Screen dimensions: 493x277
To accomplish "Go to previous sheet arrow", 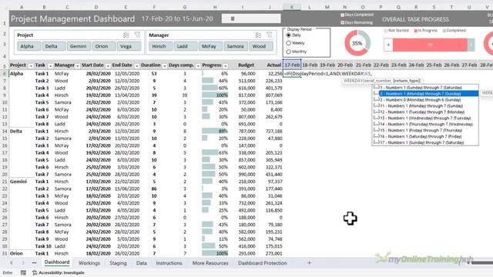I will coord(12,263).
